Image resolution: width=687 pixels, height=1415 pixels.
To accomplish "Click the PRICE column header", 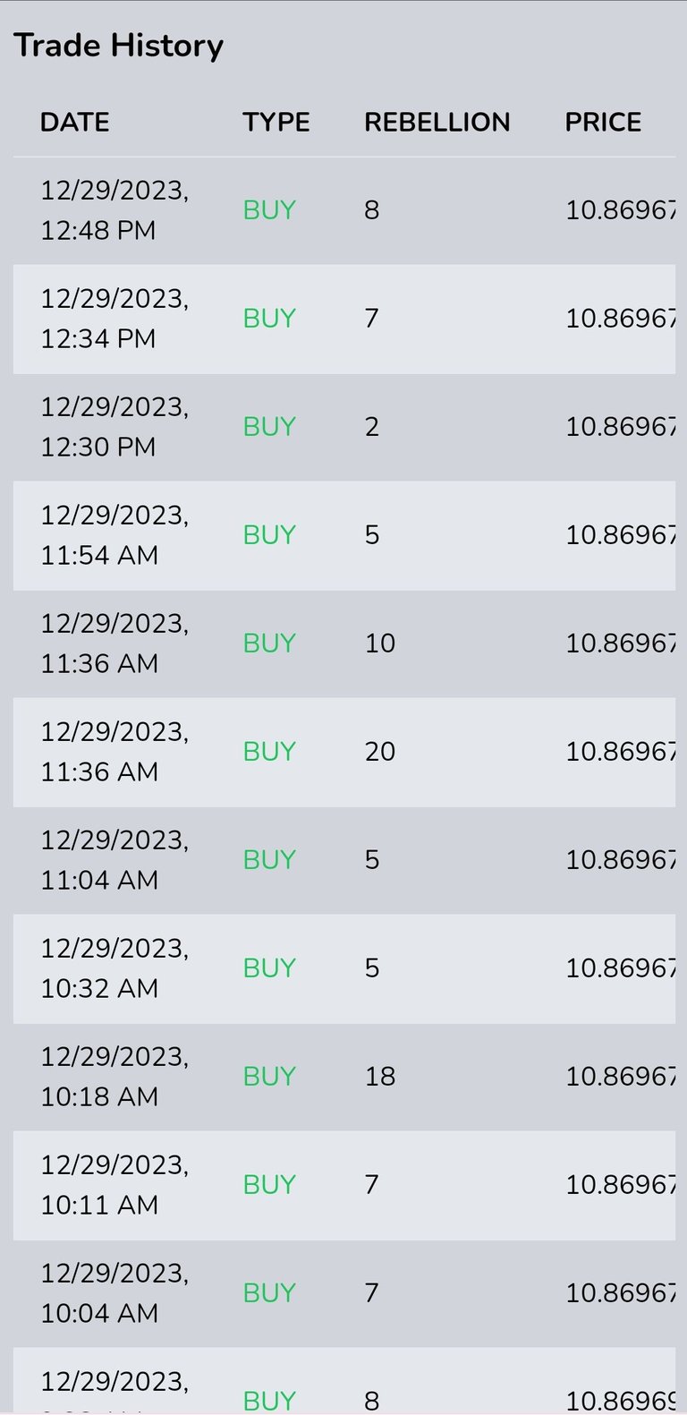I will point(603,122).
